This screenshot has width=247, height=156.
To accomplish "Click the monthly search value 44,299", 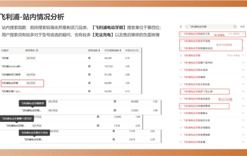I will [108, 58].
